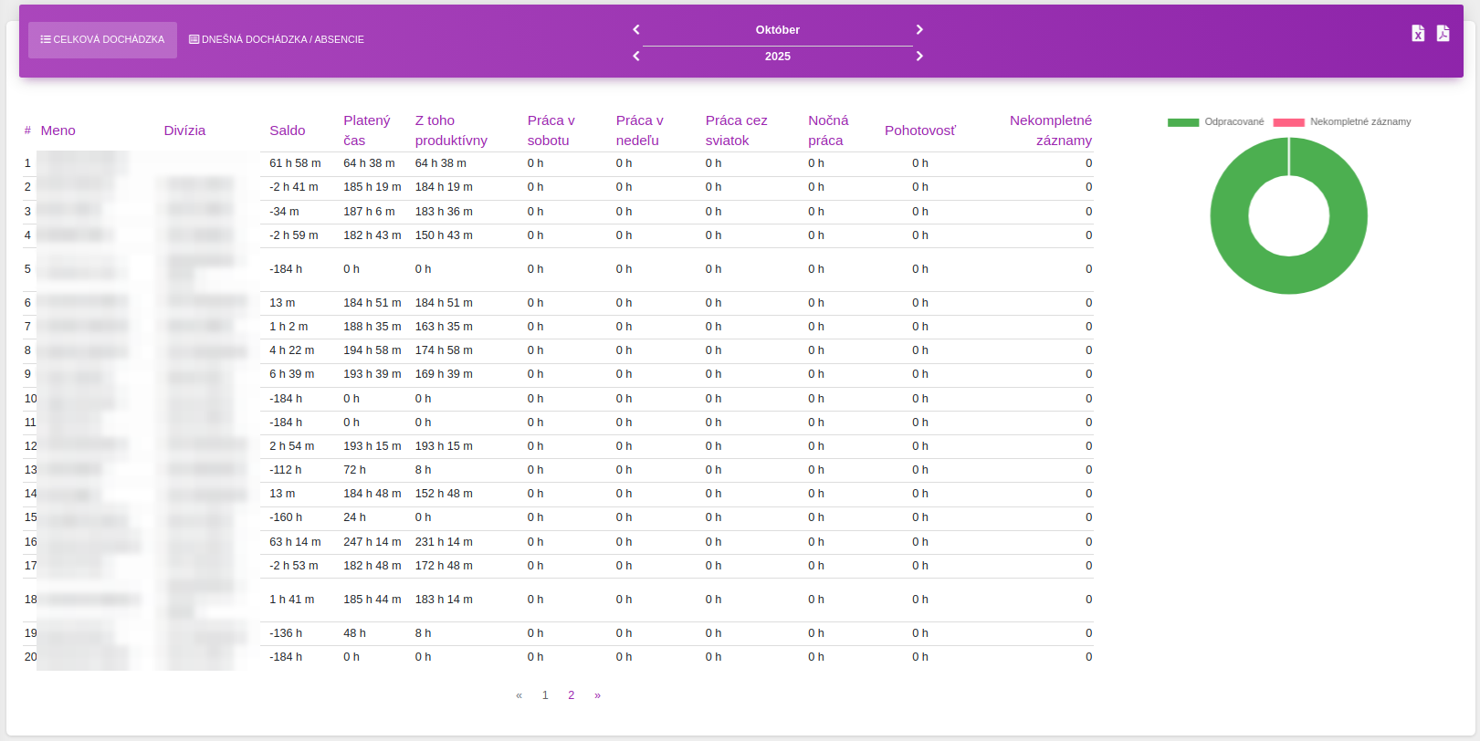Go to previous month arrow
Screen dimensions: 1480x741
pos(636,29)
